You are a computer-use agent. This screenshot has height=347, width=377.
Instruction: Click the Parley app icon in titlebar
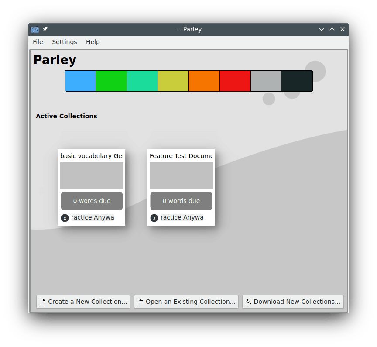click(x=34, y=29)
